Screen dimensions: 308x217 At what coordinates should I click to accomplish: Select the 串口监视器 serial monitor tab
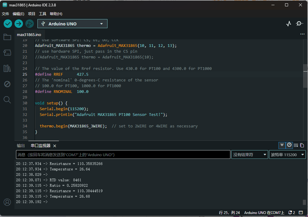click(41, 146)
